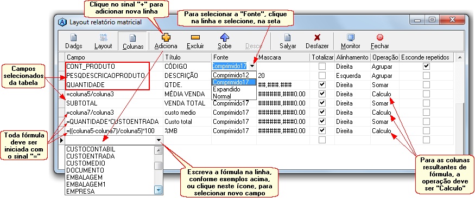The image size is (475, 198).
Task: Move row up with Sobe arrow
Action: click(x=225, y=37)
